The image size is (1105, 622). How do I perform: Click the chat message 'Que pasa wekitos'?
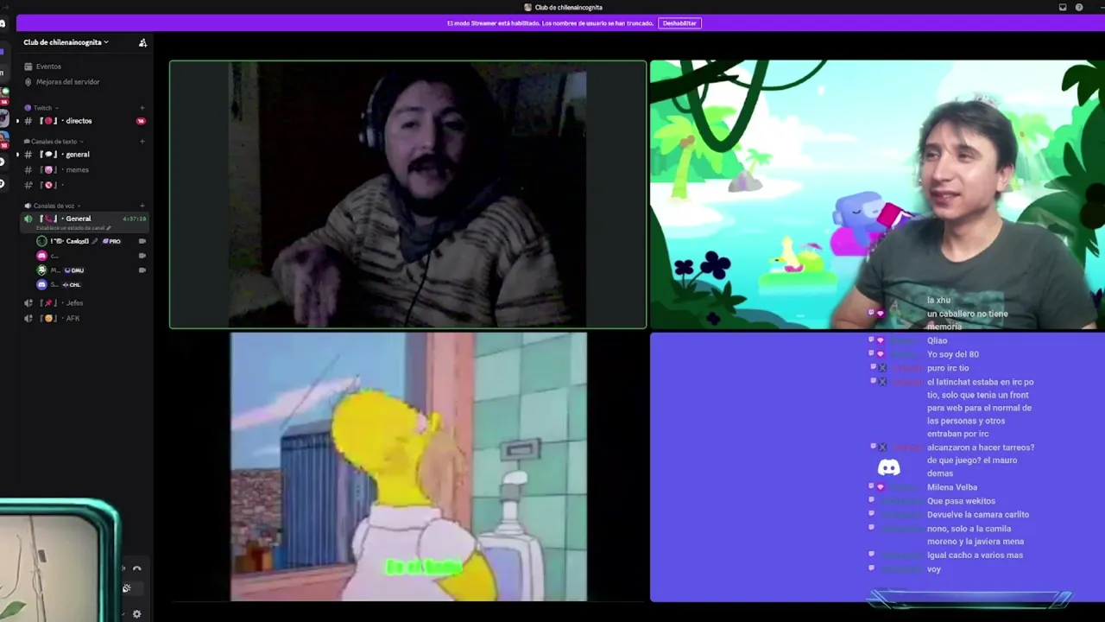point(961,501)
